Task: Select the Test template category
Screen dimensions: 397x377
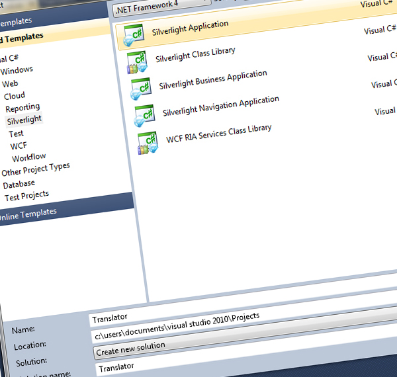Action: [16, 134]
